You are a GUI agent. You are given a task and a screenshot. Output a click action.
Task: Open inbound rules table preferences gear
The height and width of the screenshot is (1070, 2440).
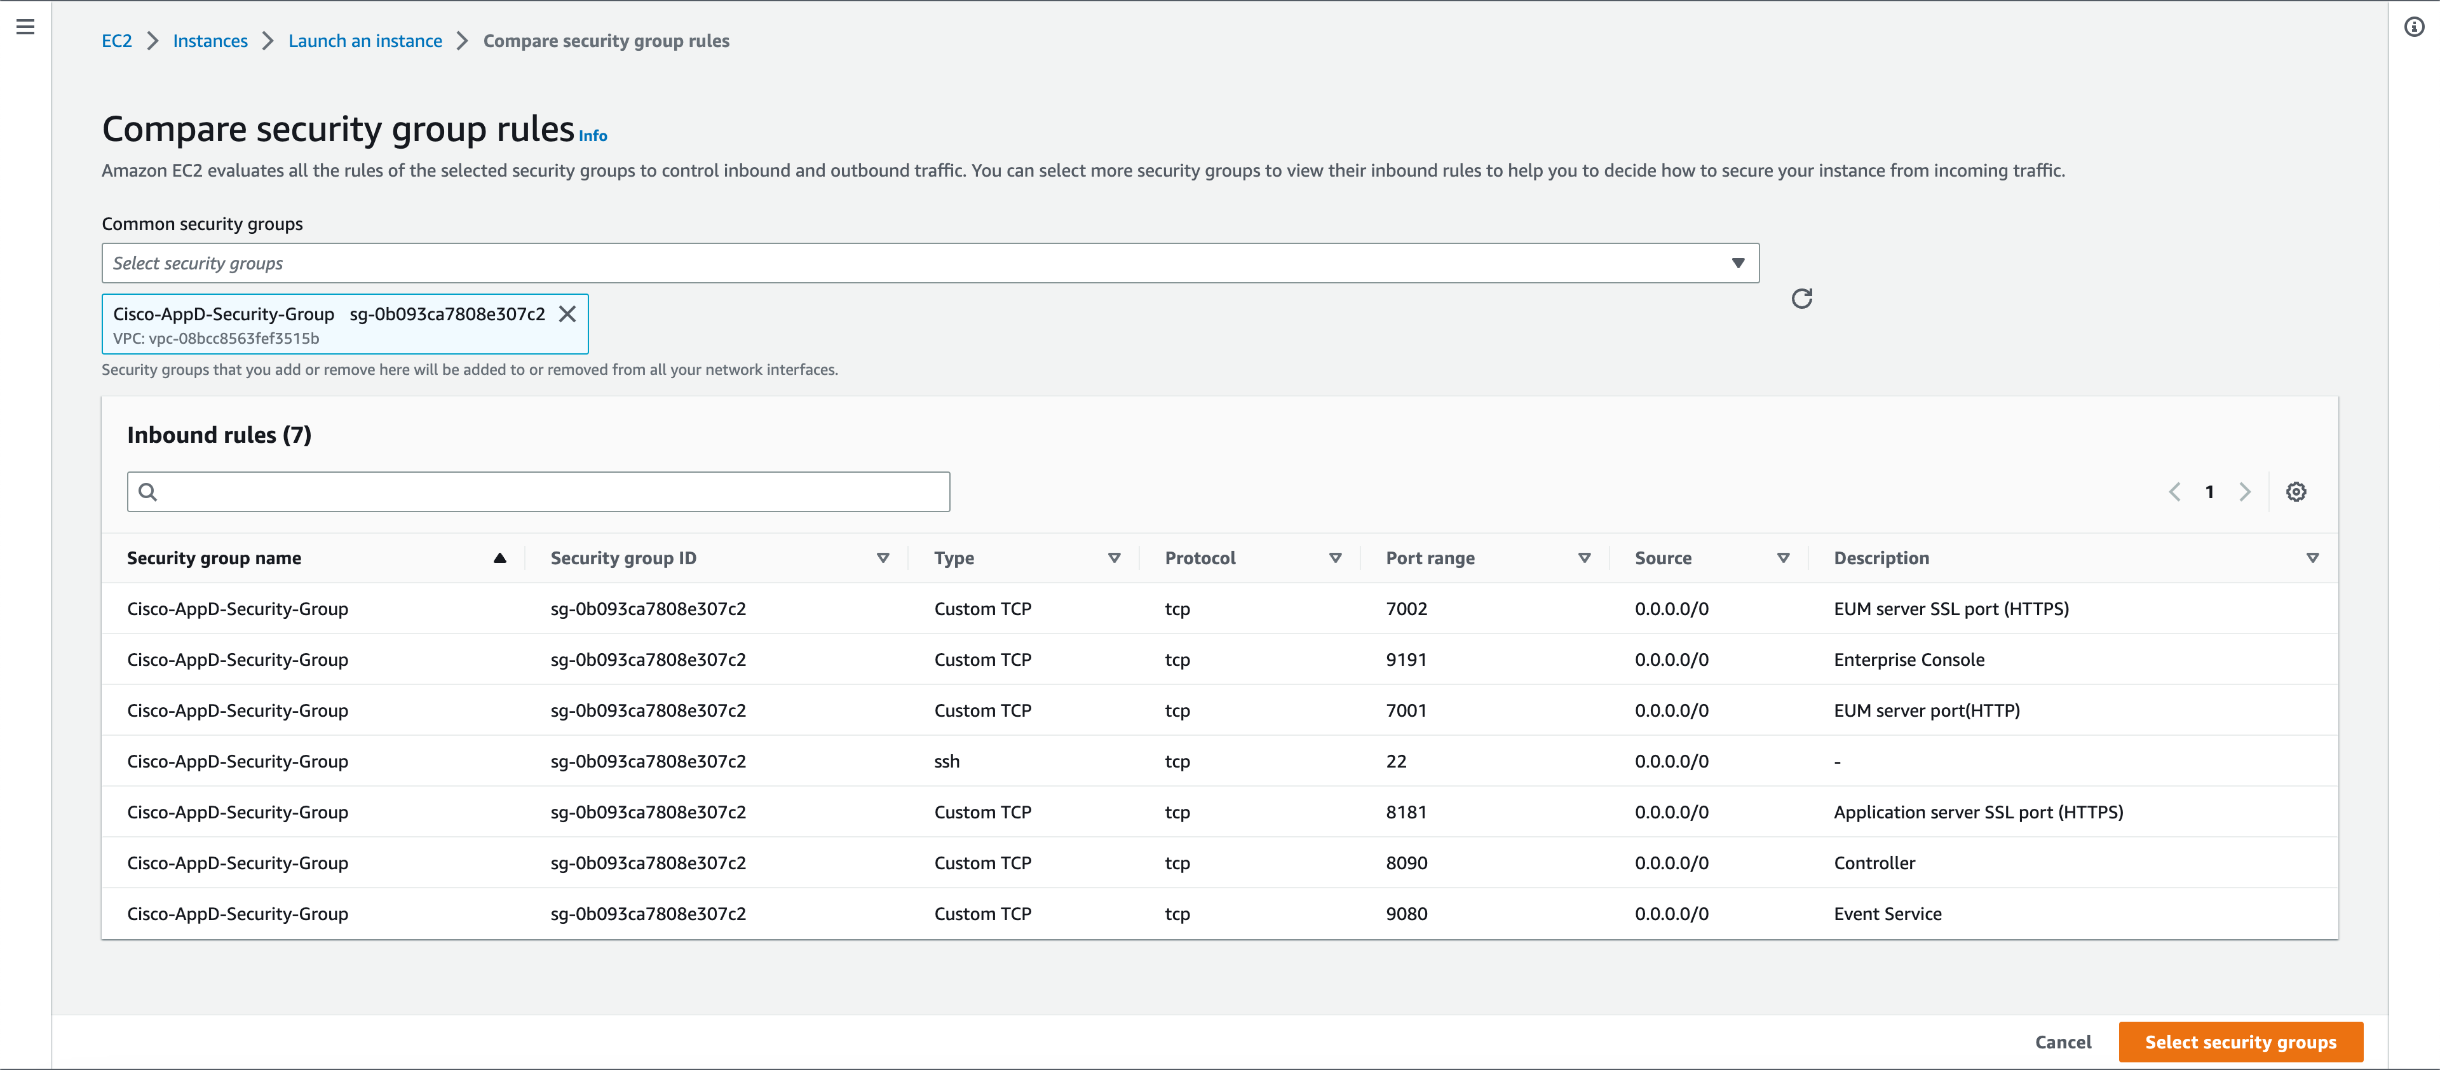(x=2296, y=491)
